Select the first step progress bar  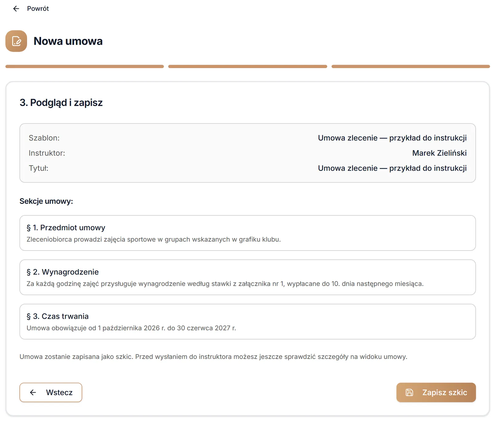[x=85, y=67]
